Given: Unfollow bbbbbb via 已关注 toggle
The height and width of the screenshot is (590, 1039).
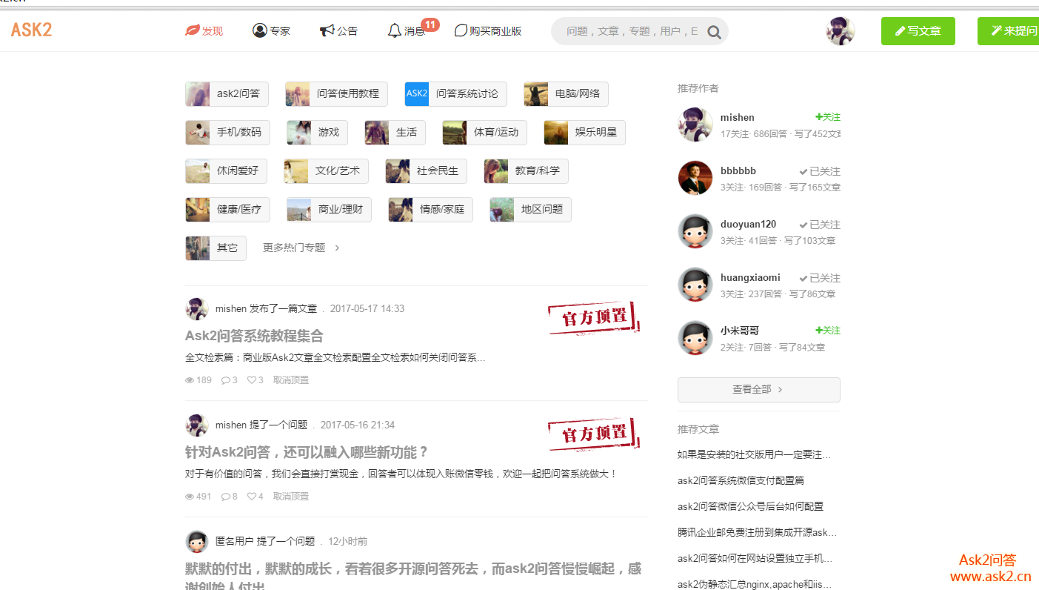Looking at the screenshot, I should 819,171.
